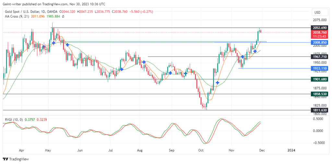The width and height of the screenshot is (332, 164).
Task: Click the high value H2047.235
Action: pos(85,12)
